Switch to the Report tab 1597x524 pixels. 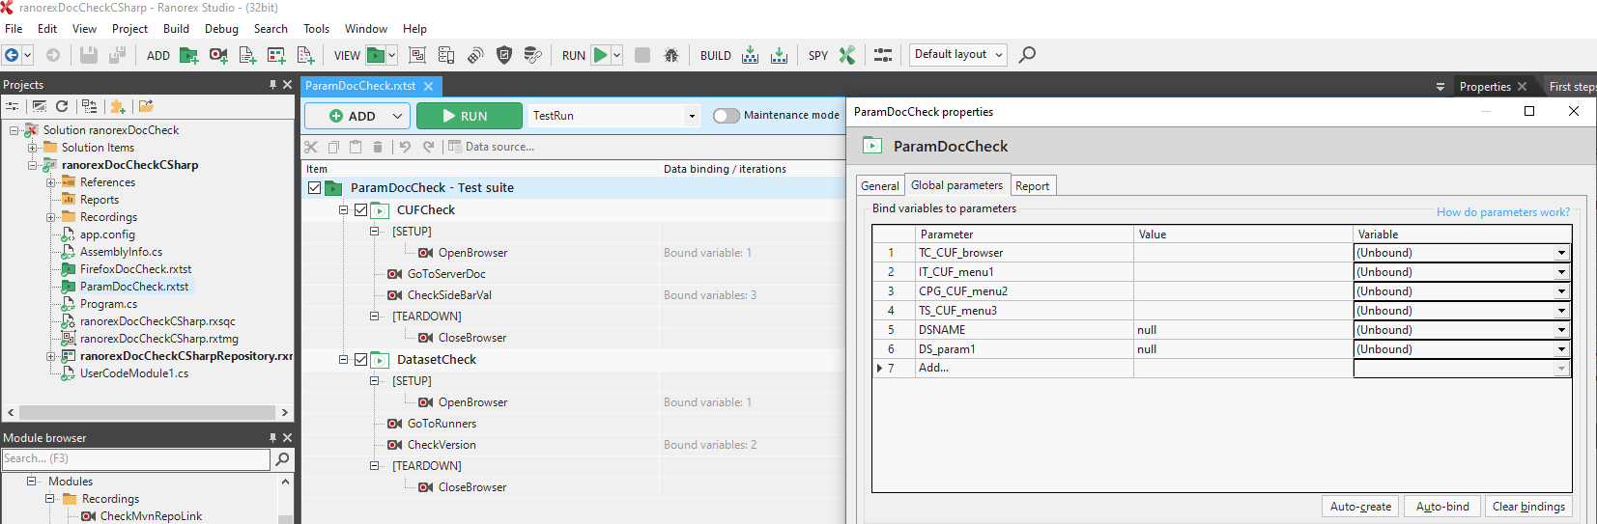point(1032,186)
